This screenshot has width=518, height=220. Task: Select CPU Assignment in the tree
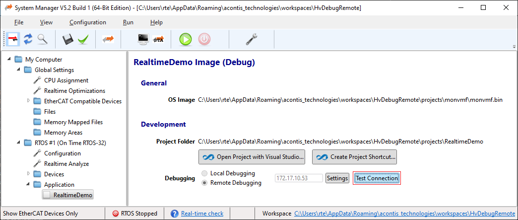point(66,80)
